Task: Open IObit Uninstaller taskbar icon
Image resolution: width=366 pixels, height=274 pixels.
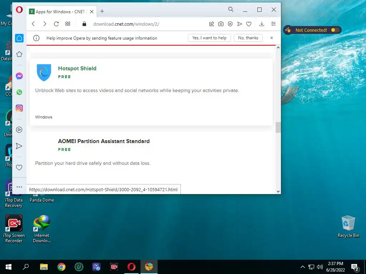Action: 79,267
